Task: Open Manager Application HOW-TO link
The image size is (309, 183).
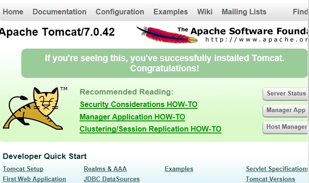Action: [x=132, y=117]
